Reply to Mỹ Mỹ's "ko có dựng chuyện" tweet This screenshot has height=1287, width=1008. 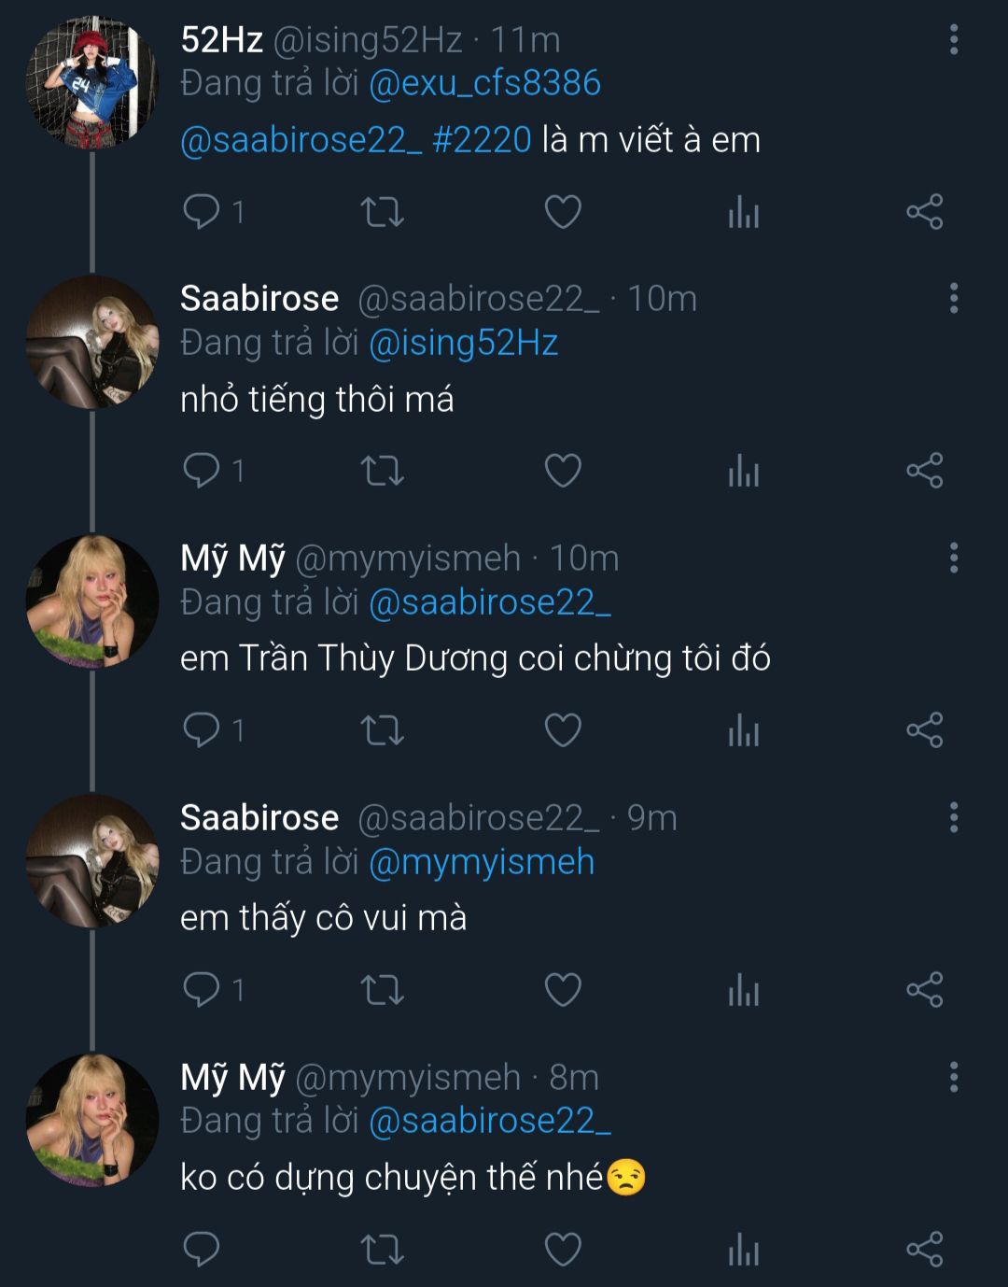click(x=202, y=1249)
